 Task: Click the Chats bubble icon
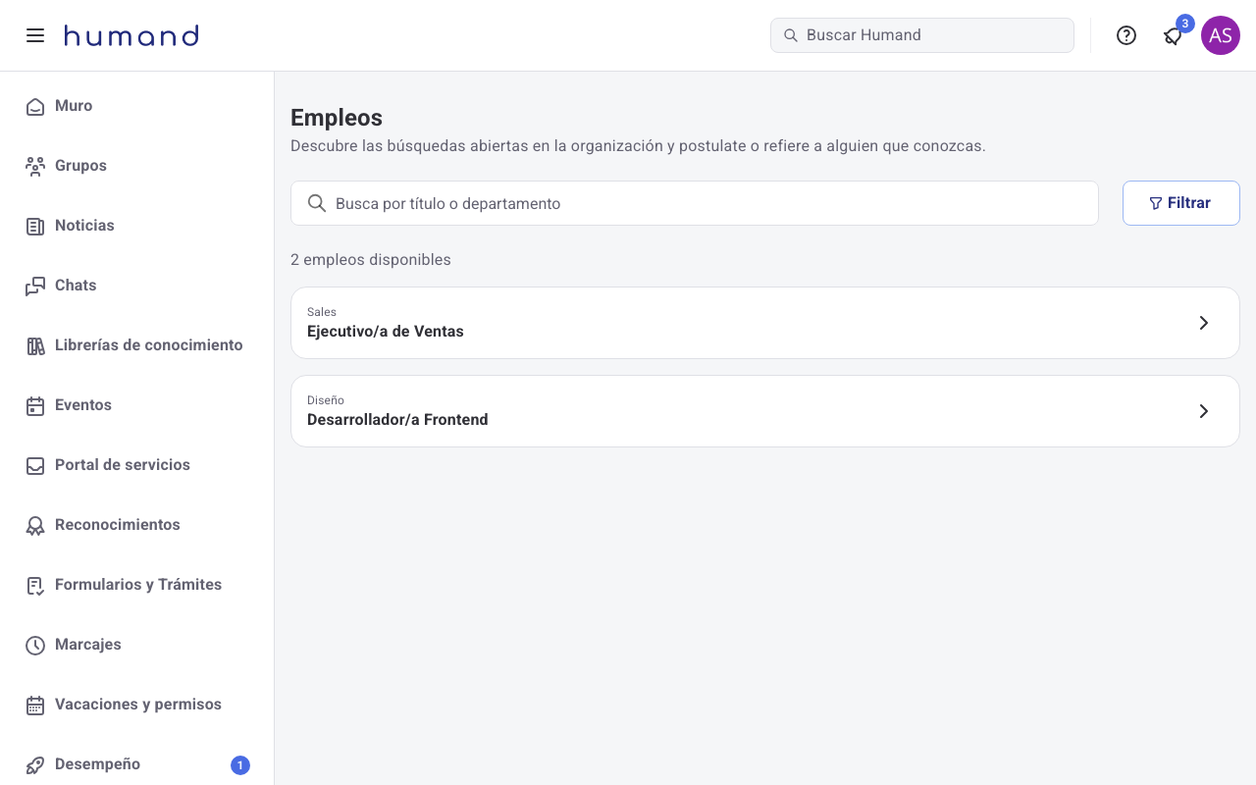click(35, 286)
